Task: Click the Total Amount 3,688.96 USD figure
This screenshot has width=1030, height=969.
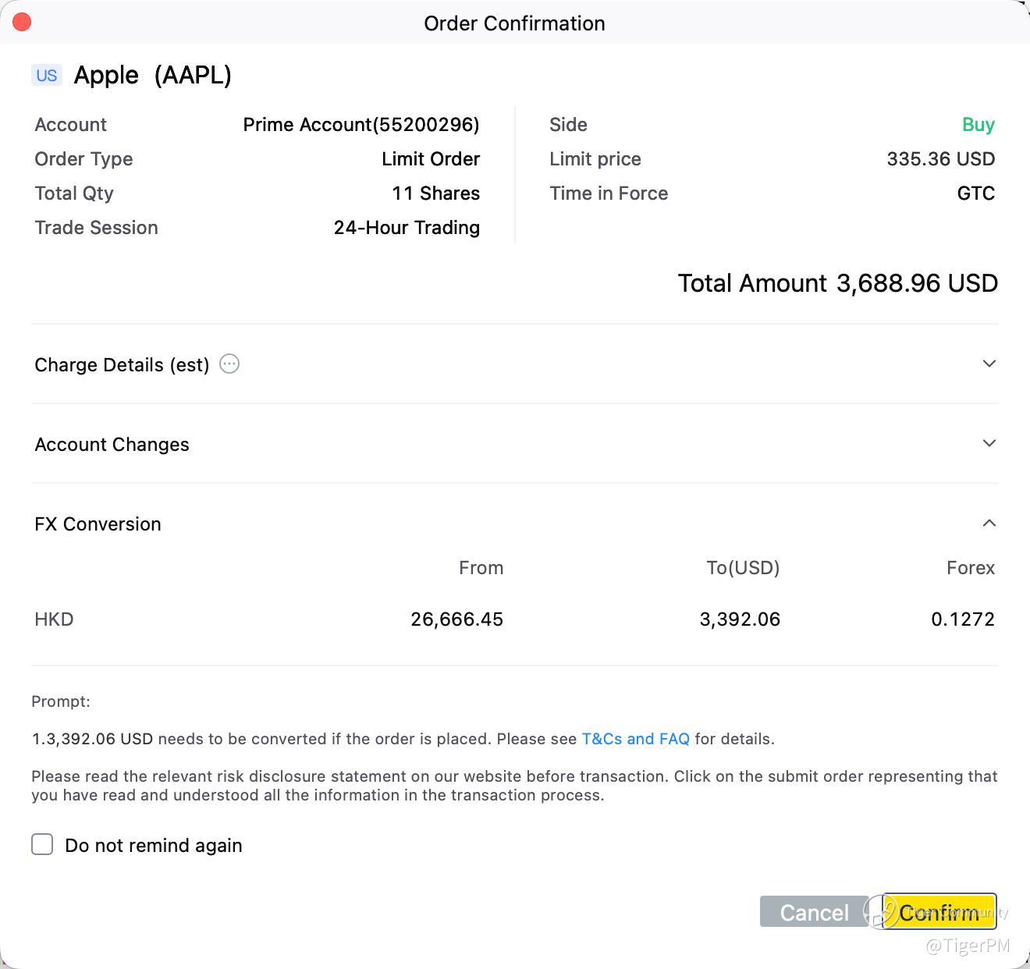Action: (x=838, y=283)
